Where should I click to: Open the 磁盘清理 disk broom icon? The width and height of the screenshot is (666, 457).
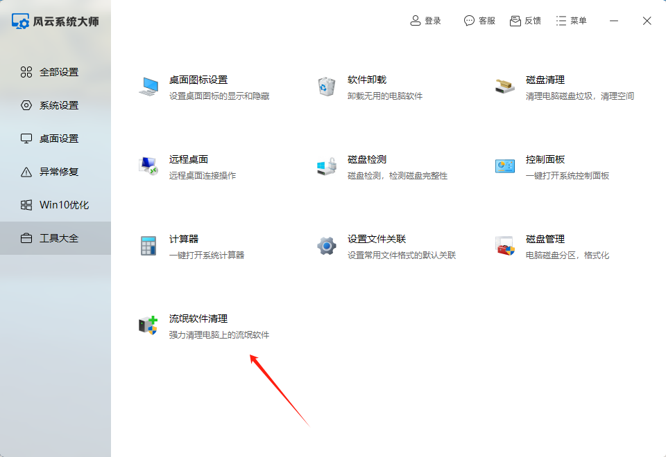click(x=505, y=87)
